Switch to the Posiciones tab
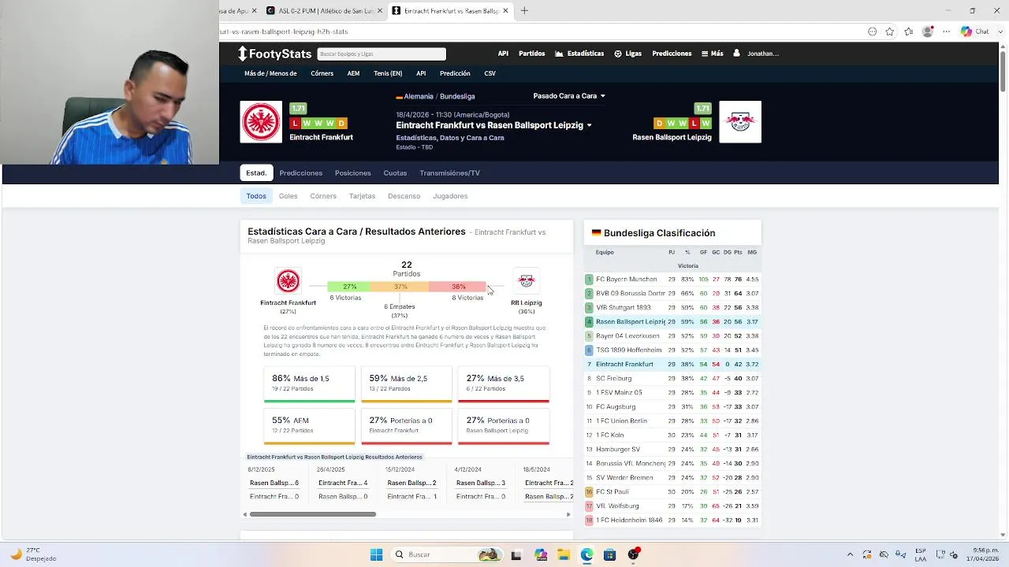 point(352,173)
